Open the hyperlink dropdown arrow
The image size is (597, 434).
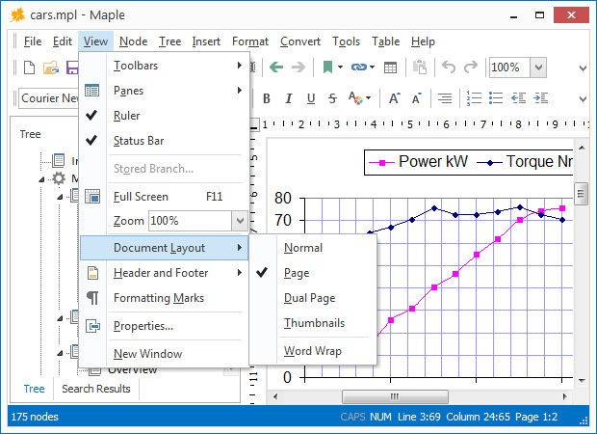point(372,68)
